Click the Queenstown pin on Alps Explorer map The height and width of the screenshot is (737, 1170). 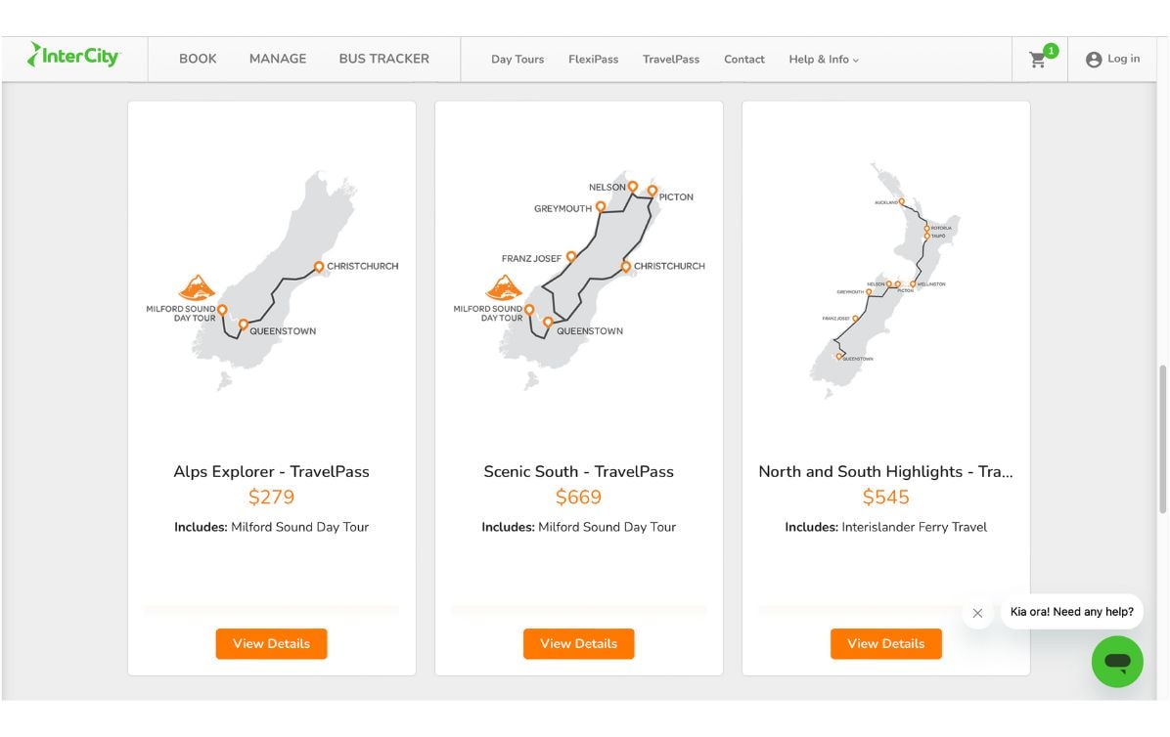pos(244,325)
